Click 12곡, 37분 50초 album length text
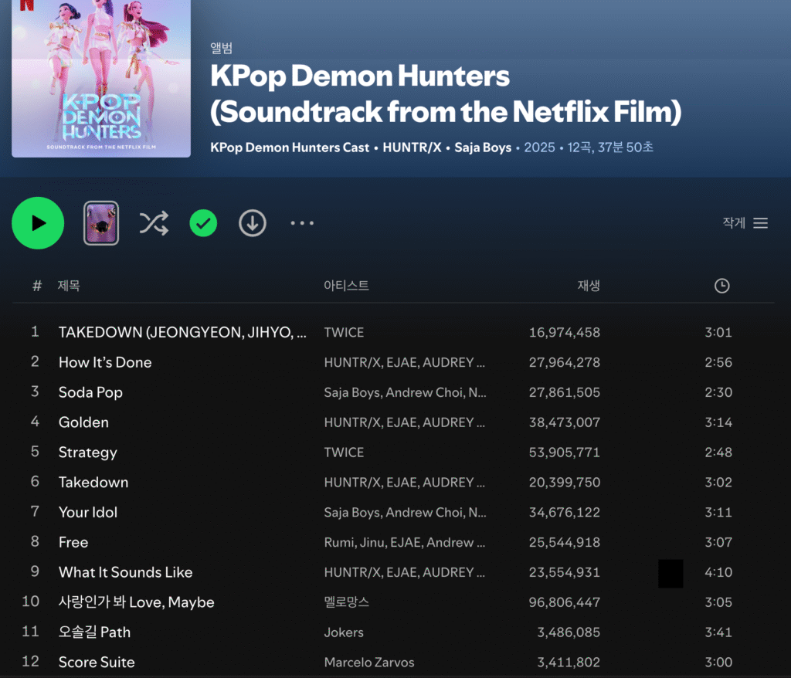Viewport: 791px width, 678px height. point(610,147)
